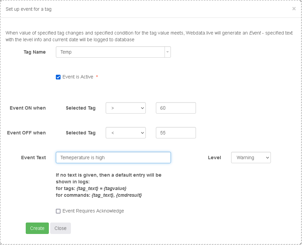Click the Tag Name box showing Temp
The width and height of the screenshot is (302, 245).
click(110, 52)
